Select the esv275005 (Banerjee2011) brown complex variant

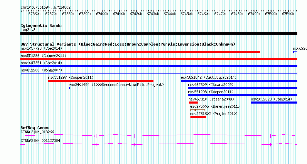coord(198,110)
